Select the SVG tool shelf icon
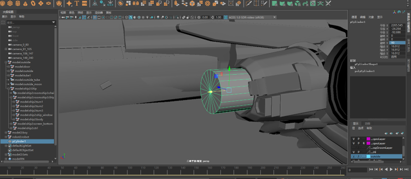411x179 pixels. coord(85,3)
